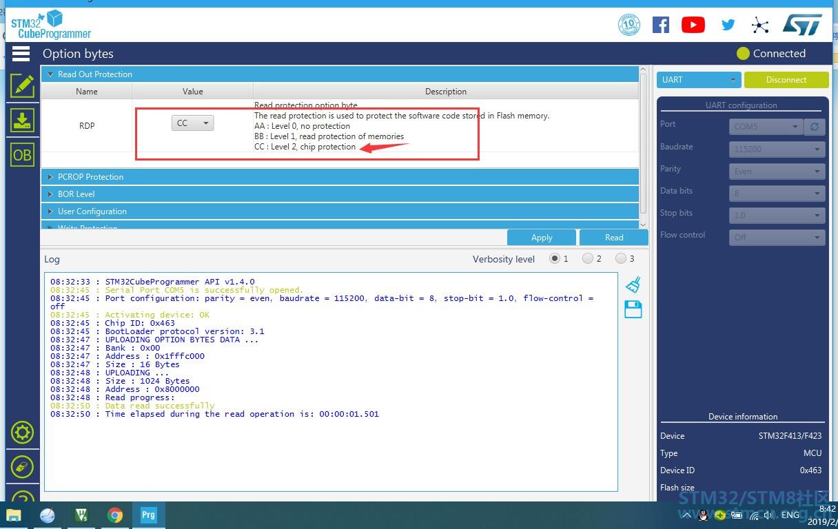Click the RDP name cell

point(87,125)
